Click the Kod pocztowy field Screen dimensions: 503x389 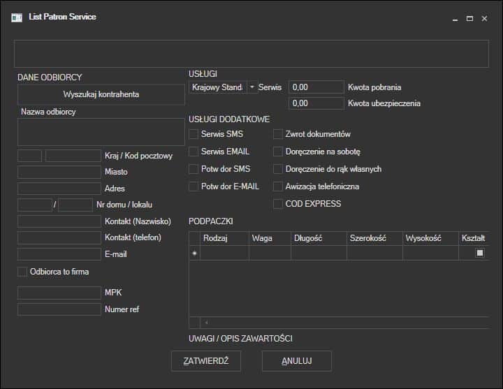pyautogui.click(x=73, y=156)
